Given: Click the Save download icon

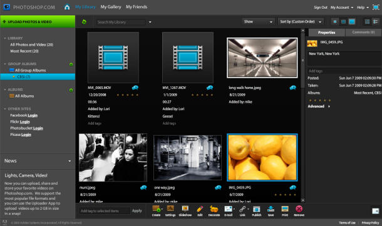Looking at the screenshot, I should [271, 209].
